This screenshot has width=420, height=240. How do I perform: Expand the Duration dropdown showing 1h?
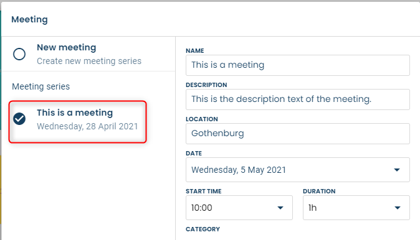(x=356, y=208)
